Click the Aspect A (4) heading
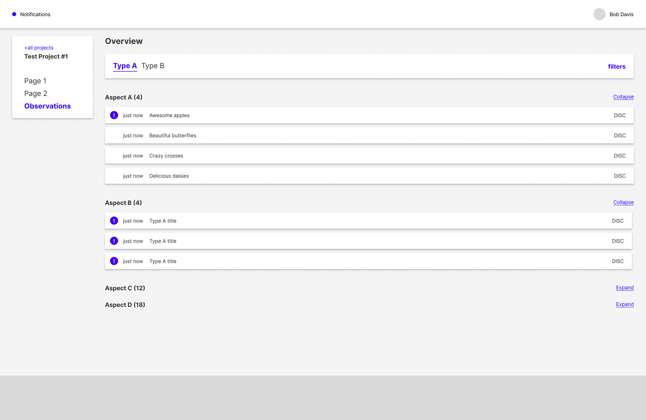The height and width of the screenshot is (420, 646). click(123, 97)
